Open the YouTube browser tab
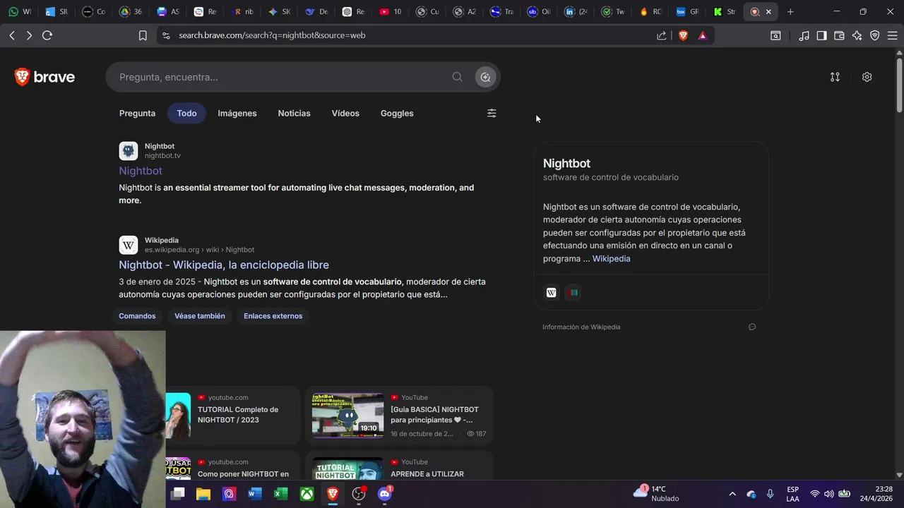This screenshot has height=508, width=904. click(390, 11)
